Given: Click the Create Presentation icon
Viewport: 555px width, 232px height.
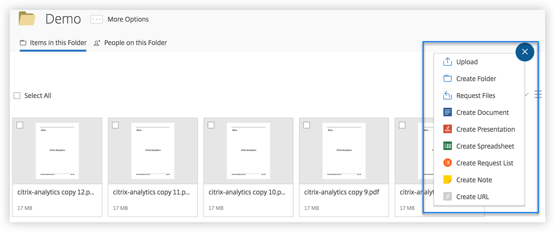Looking at the screenshot, I should (447, 129).
